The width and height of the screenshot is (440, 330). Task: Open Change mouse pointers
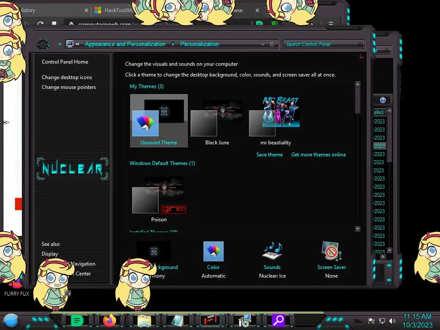pyautogui.click(x=69, y=87)
